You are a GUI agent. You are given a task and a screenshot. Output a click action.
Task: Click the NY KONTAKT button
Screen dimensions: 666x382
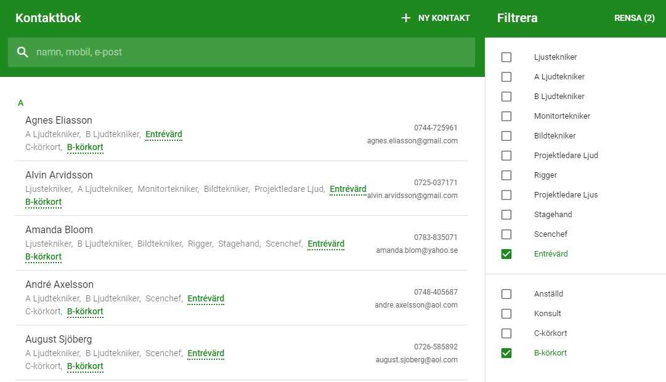coord(444,18)
